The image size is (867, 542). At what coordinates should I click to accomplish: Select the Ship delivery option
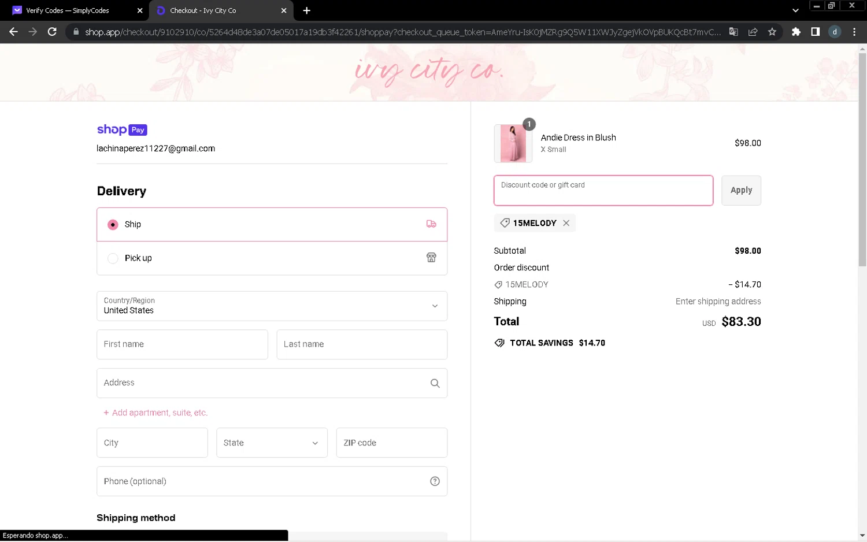(x=272, y=224)
